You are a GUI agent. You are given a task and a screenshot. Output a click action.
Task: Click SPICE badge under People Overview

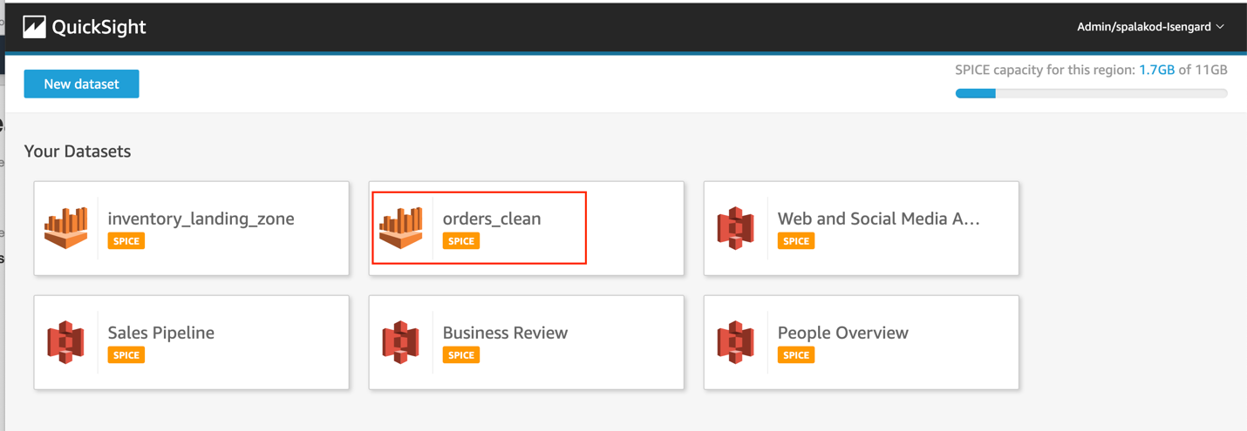point(796,355)
